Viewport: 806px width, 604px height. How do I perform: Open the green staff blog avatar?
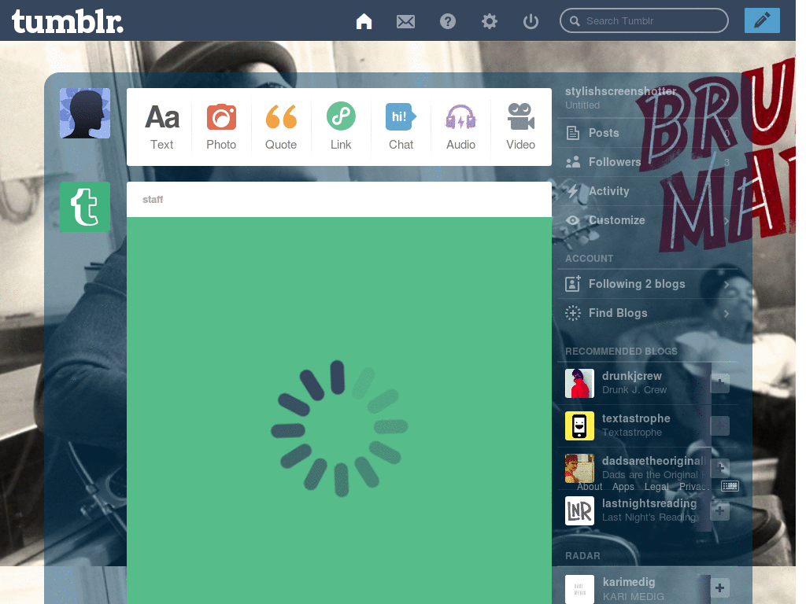point(85,207)
